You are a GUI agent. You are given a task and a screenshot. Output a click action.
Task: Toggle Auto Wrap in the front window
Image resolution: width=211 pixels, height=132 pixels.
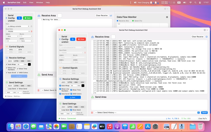[x=60, y=86]
